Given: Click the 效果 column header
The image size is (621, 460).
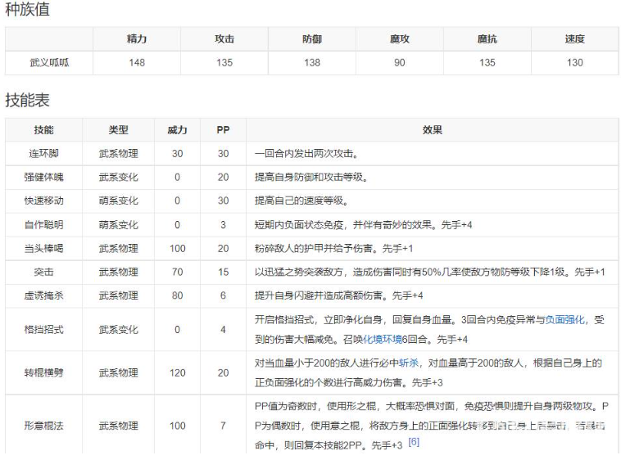Looking at the screenshot, I should click(432, 130).
